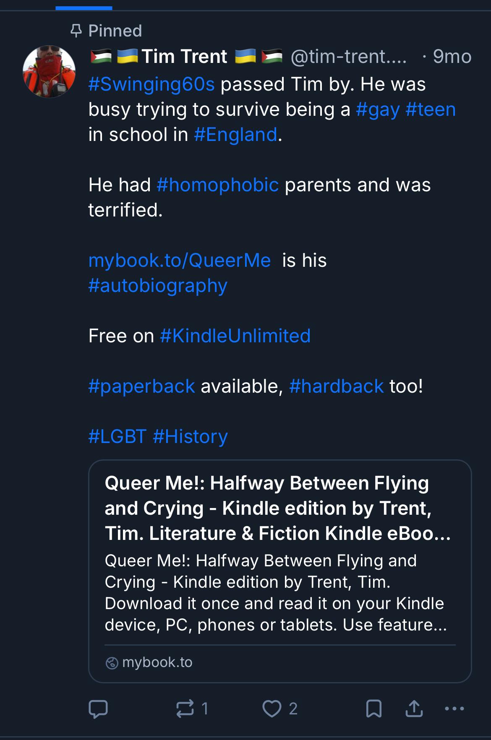Bookmark this post
Viewport: 491px width, 740px height.
(373, 709)
